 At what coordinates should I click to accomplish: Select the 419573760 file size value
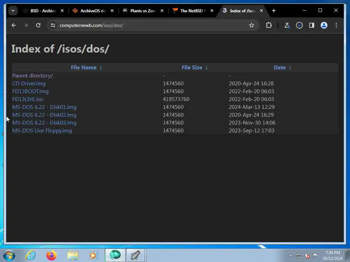(176, 99)
